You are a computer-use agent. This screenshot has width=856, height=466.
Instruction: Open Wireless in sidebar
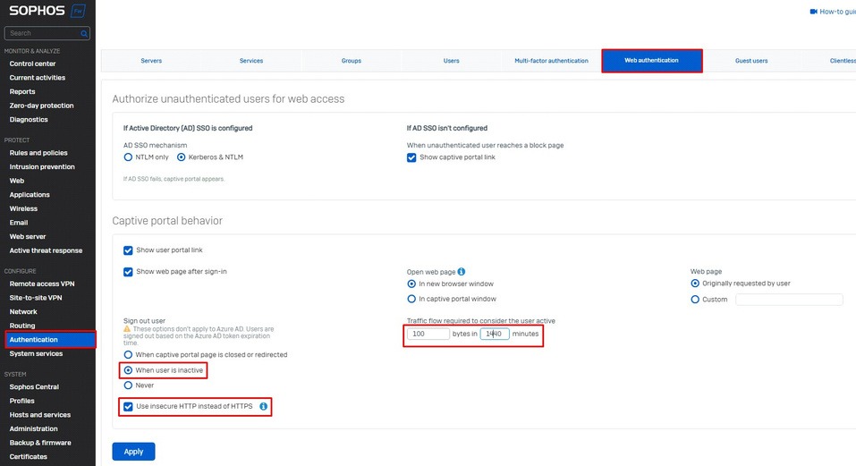(x=23, y=208)
